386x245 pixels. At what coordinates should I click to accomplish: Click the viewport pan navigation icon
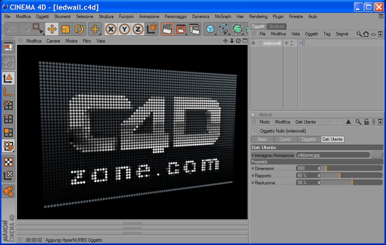(225, 41)
